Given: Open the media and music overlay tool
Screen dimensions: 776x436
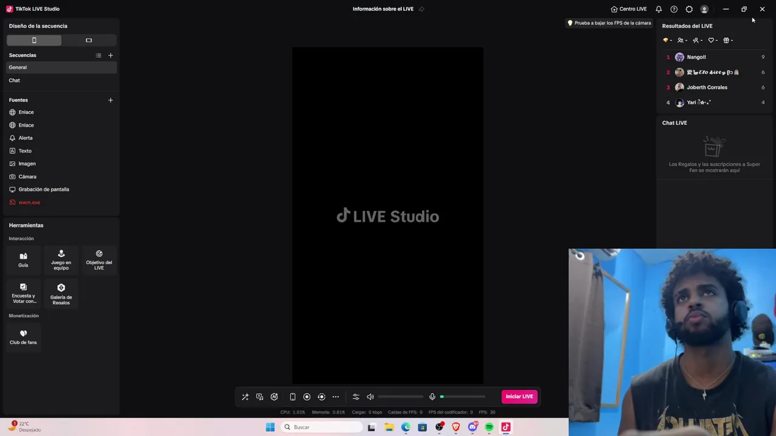Looking at the screenshot, I should click(x=259, y=397).
